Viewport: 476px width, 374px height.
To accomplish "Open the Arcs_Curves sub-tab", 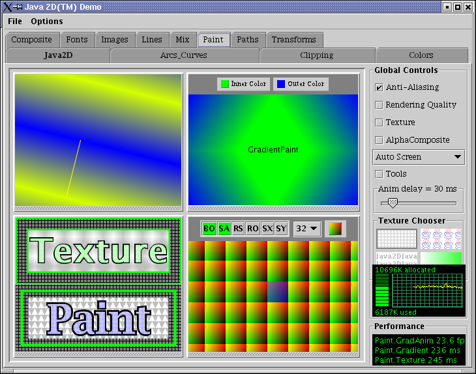I will pos(184,55).
